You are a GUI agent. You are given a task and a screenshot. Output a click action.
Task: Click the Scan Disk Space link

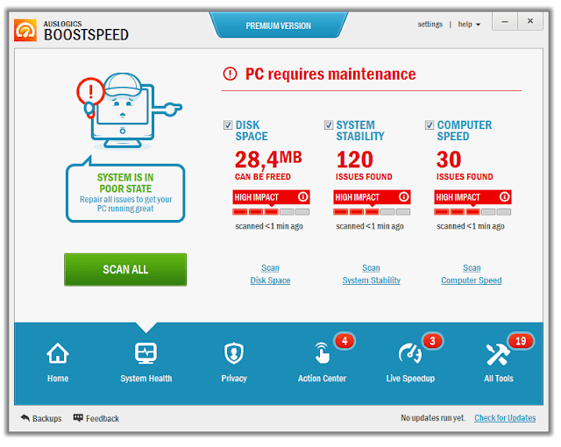(270, 274)
